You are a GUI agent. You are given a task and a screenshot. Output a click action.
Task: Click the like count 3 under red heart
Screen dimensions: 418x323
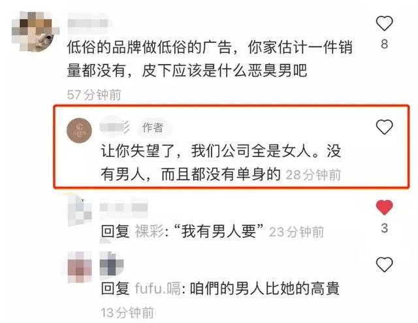click(384, 228)
